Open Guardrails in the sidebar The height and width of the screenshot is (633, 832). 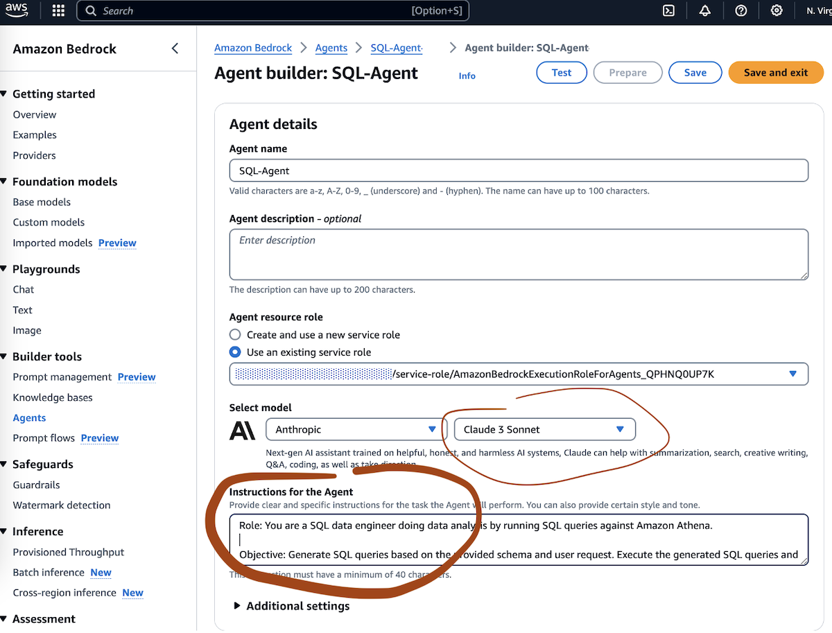click(37, 485)
